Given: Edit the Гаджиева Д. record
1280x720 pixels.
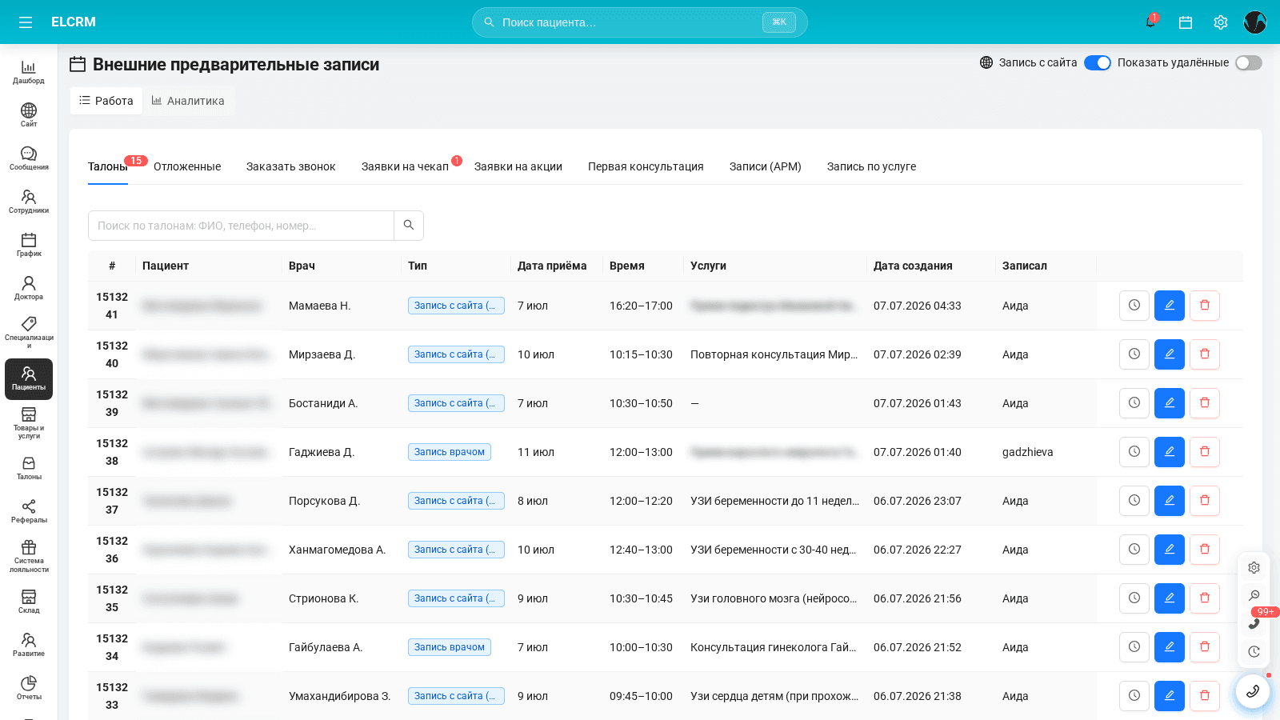Looking at the screenshot, I should click(x=1170, y=452).
